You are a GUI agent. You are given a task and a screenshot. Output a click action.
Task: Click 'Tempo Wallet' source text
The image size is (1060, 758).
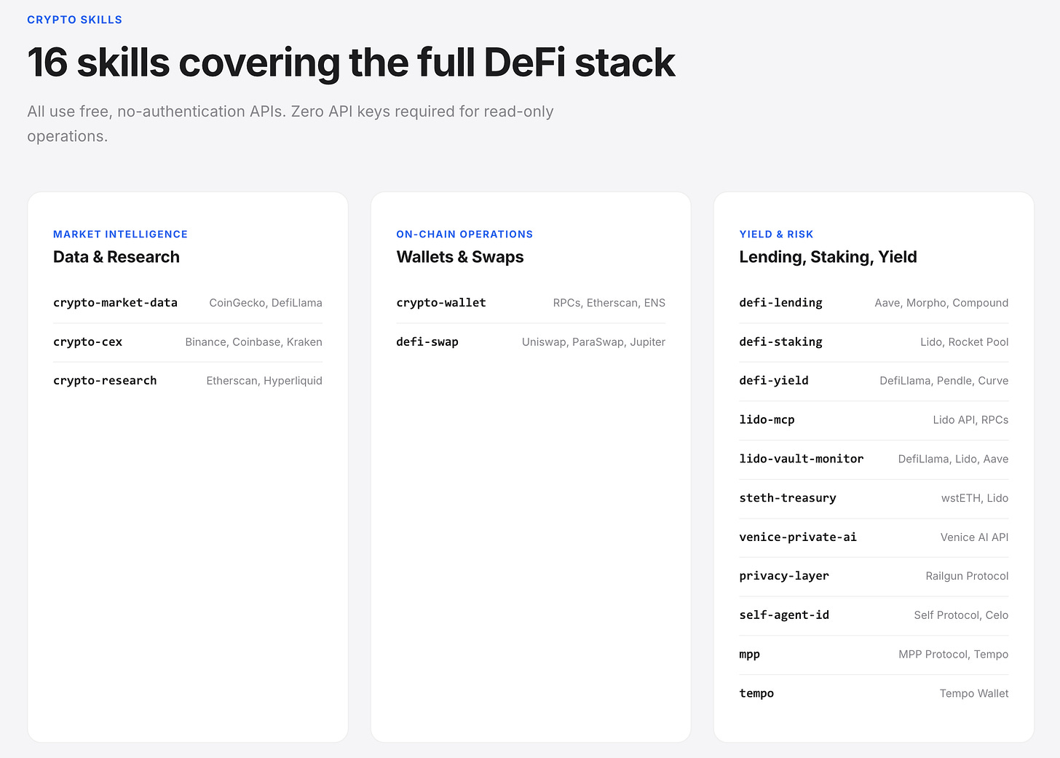pos(974,693)
